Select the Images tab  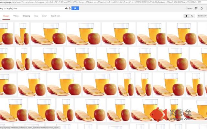[6, 16]
